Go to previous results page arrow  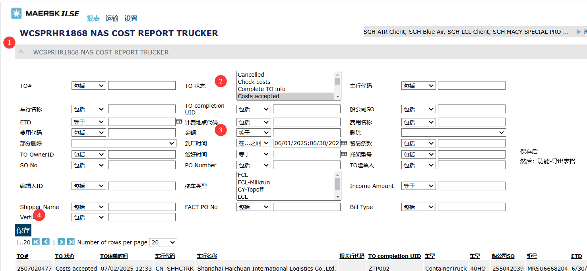[46, 242]
